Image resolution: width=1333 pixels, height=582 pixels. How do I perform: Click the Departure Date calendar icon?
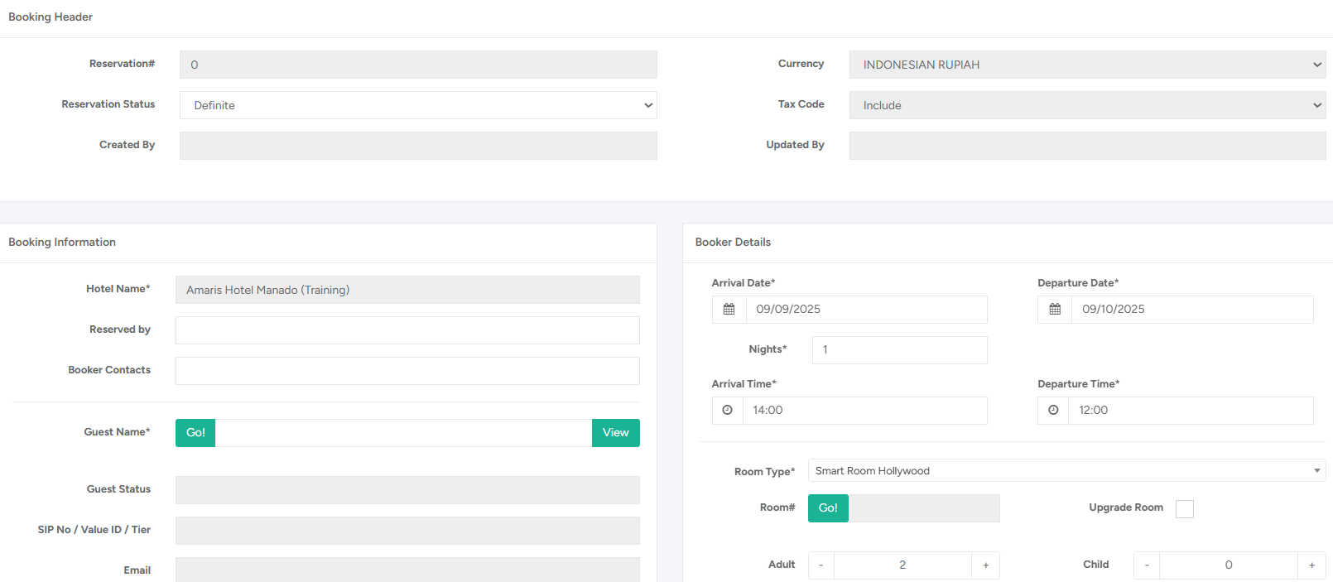coord(1054,310)
